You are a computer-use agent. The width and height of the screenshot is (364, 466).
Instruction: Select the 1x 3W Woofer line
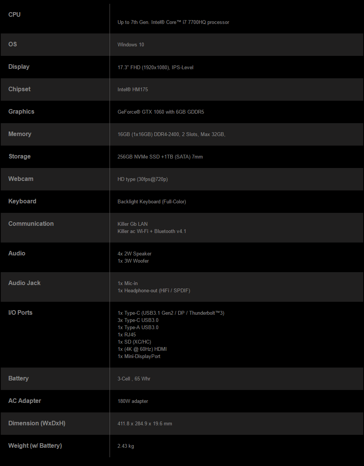coord(133,261)
